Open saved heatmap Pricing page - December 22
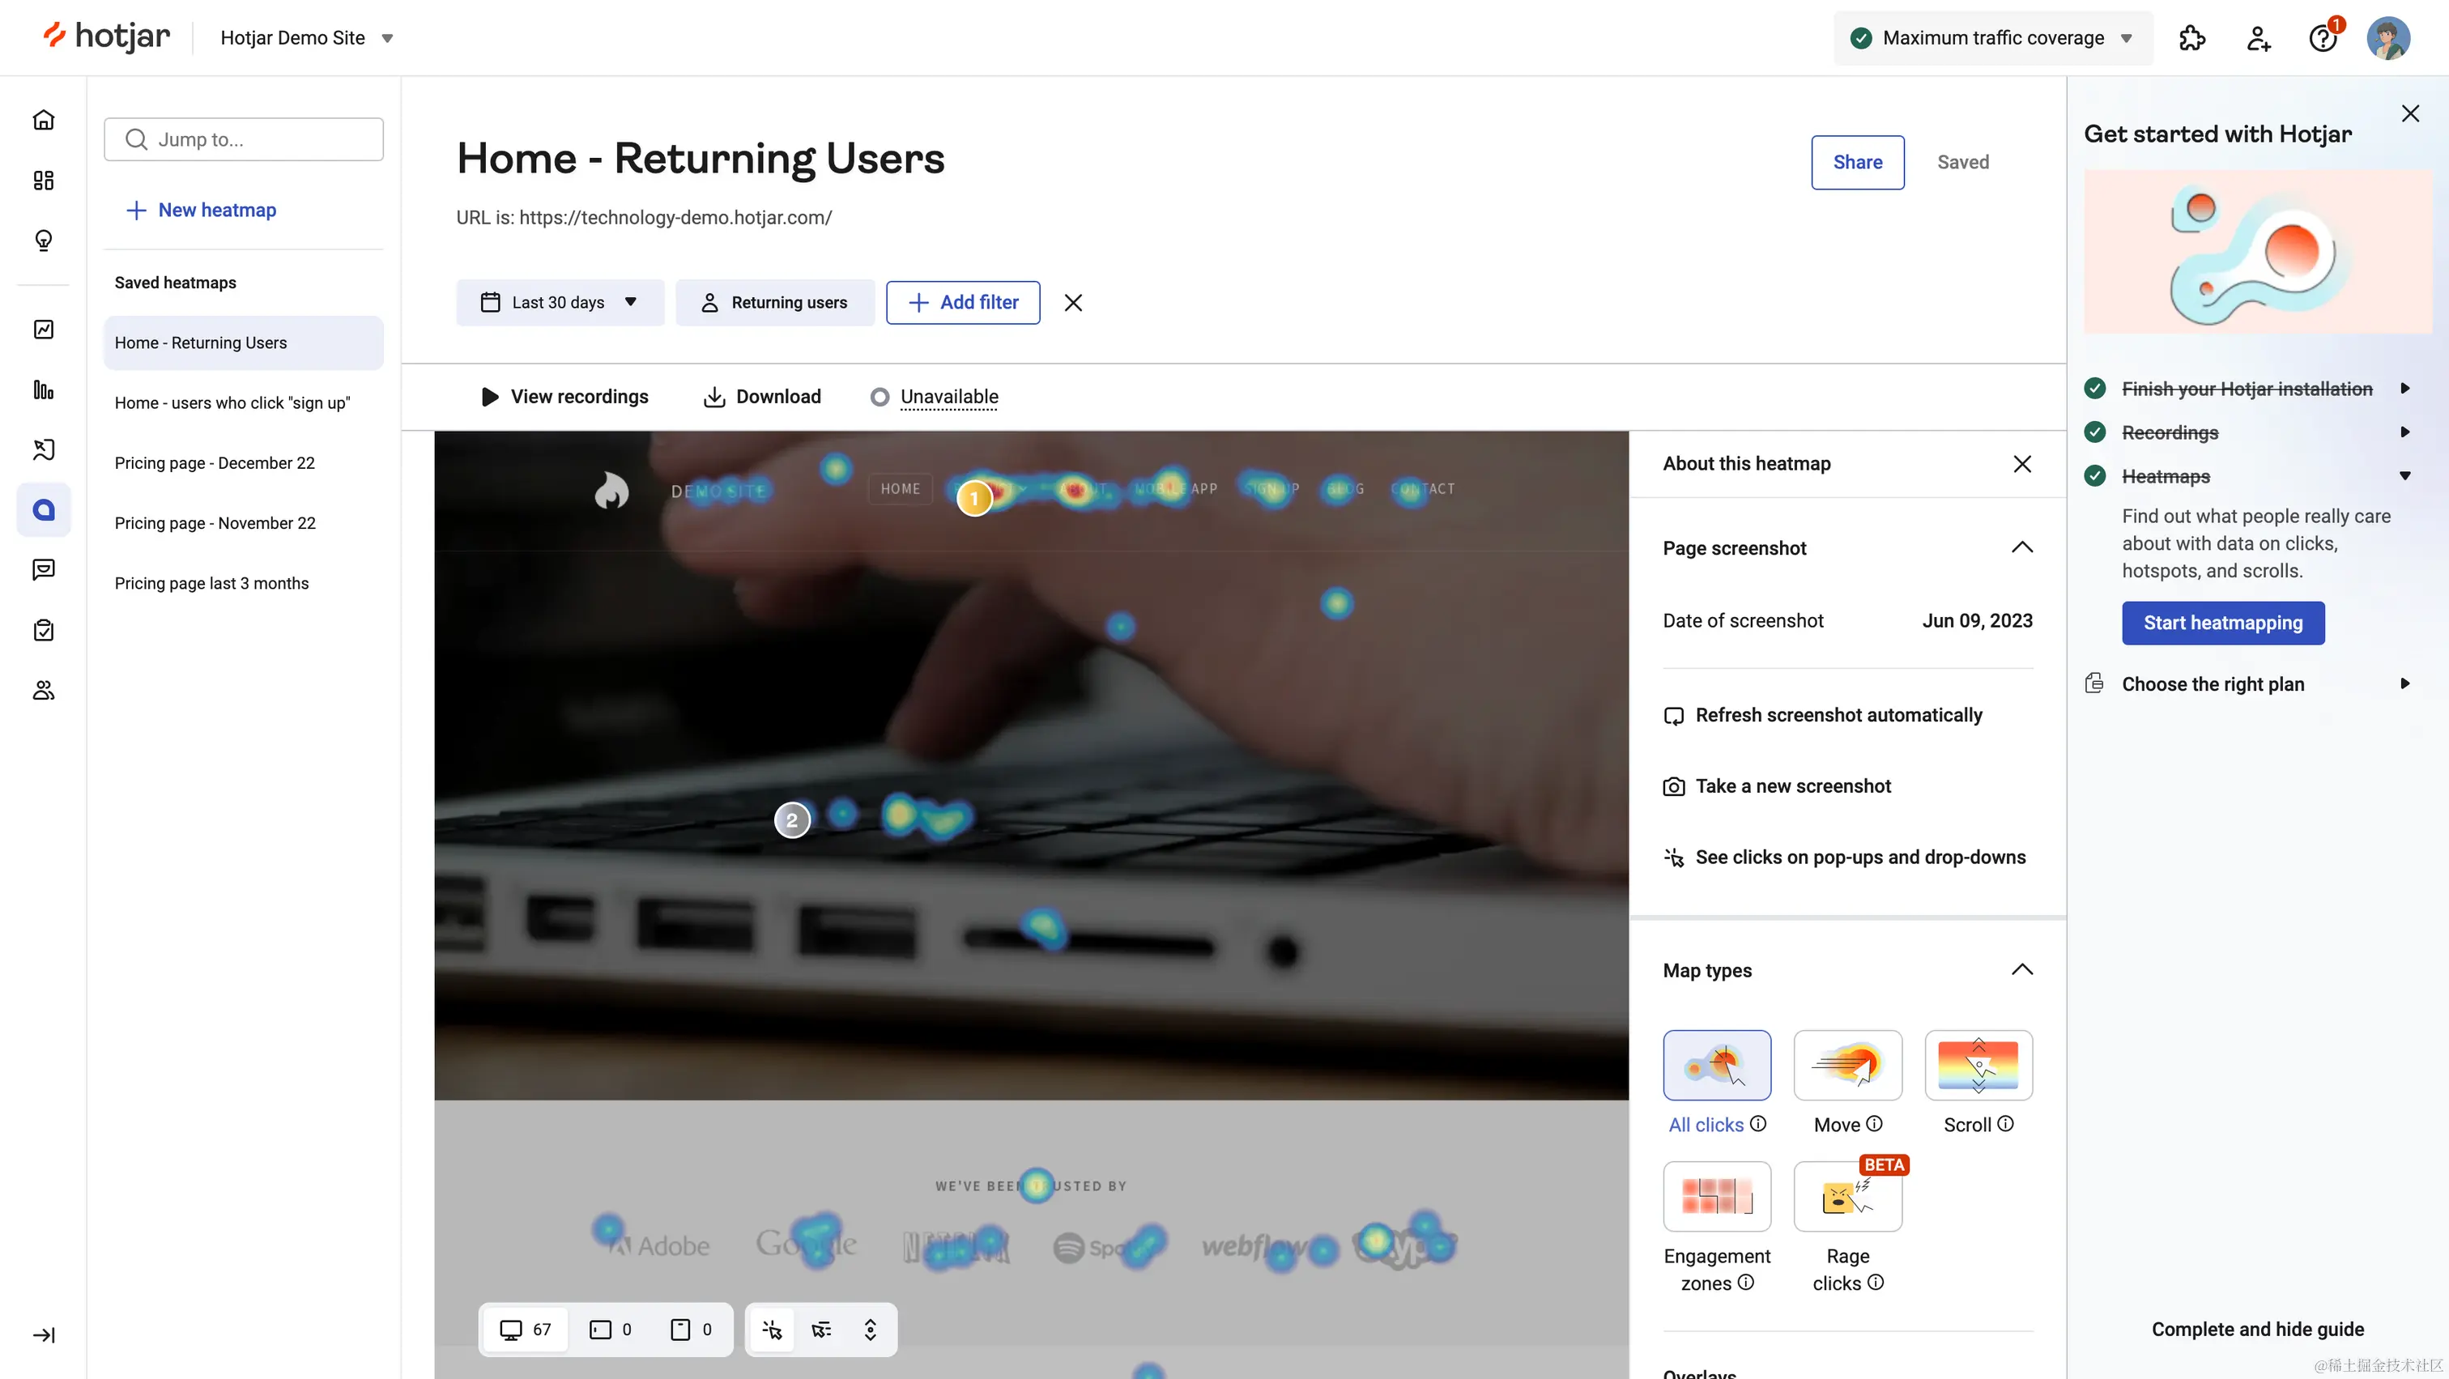The height and width of the screenshot is (1379, 2449). [215, 463]
